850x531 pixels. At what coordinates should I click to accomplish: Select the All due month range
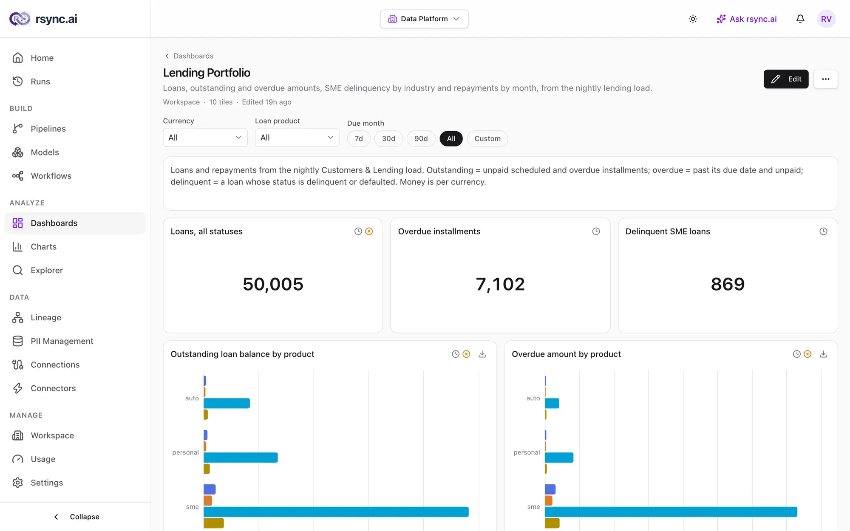[451, 138]
